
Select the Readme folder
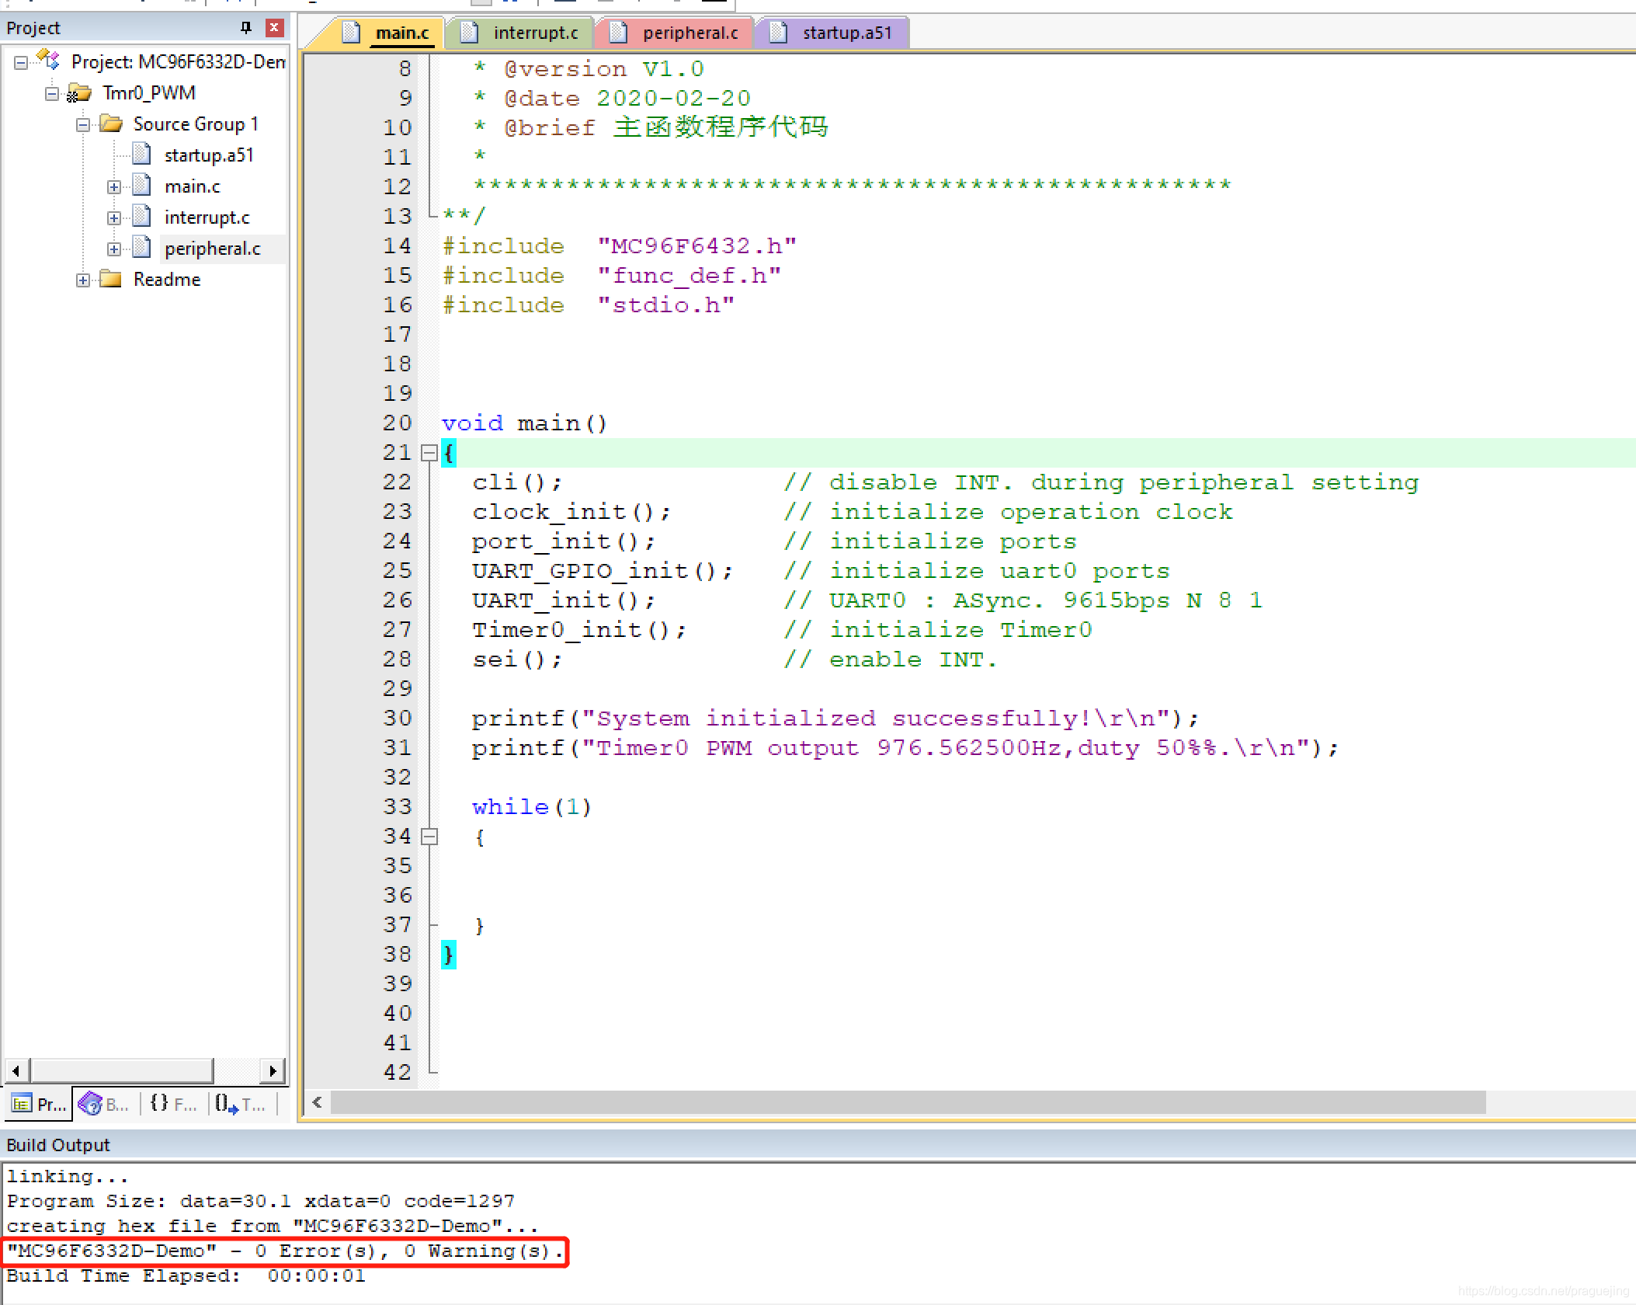[x=167, y=280]
